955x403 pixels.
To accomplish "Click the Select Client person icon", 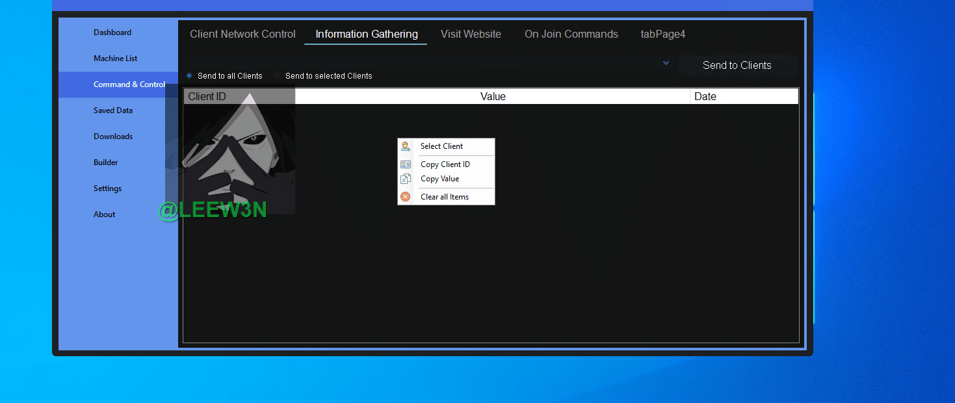I will tap(406, 146).
